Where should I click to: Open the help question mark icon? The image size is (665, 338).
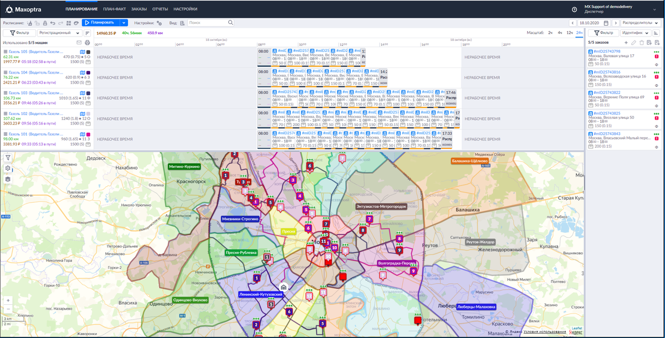pos(574,9)
